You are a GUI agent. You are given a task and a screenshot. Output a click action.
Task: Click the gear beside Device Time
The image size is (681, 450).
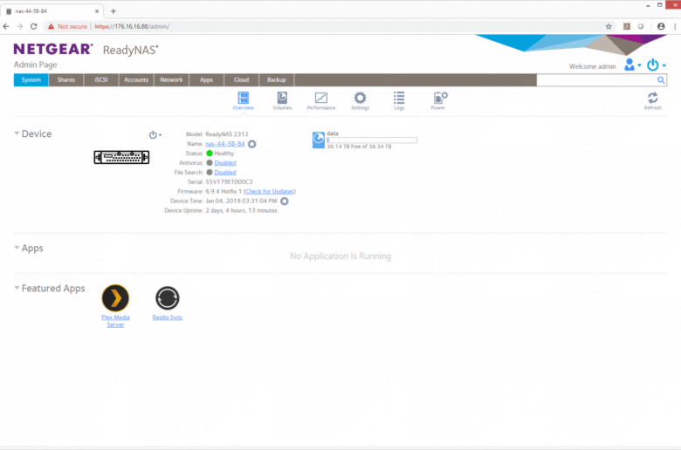click(x=285, y=201)
